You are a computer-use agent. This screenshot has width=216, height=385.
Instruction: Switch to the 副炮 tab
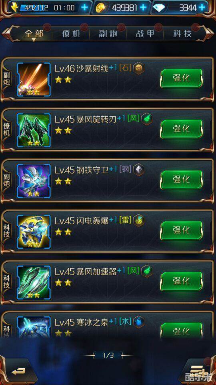108,34
